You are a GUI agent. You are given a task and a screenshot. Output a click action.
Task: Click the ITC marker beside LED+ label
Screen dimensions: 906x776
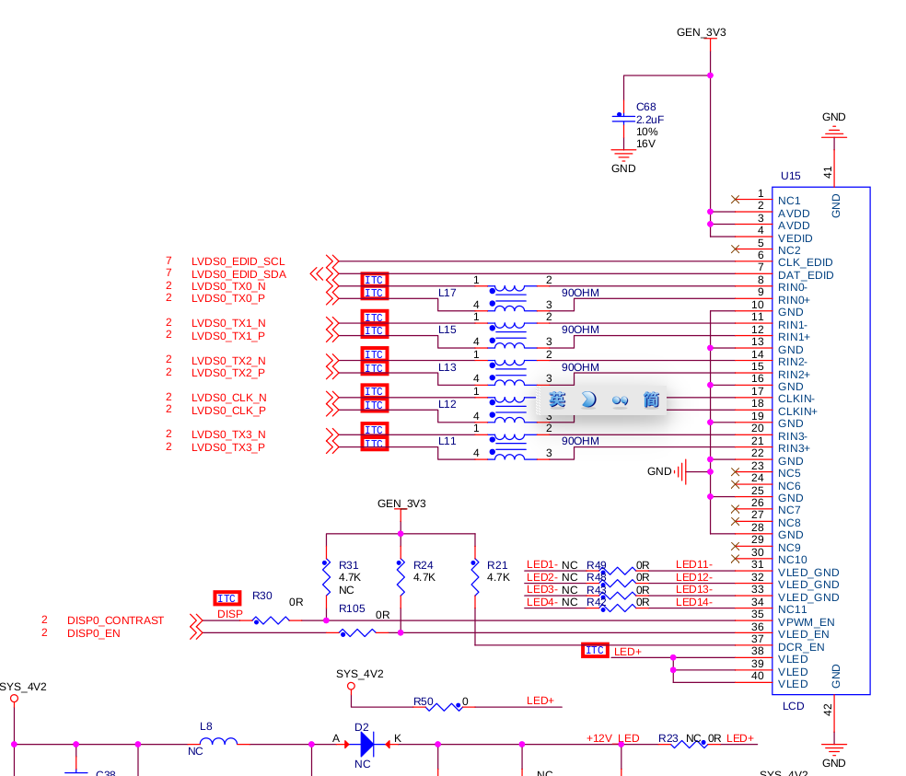tap(595, 651)
